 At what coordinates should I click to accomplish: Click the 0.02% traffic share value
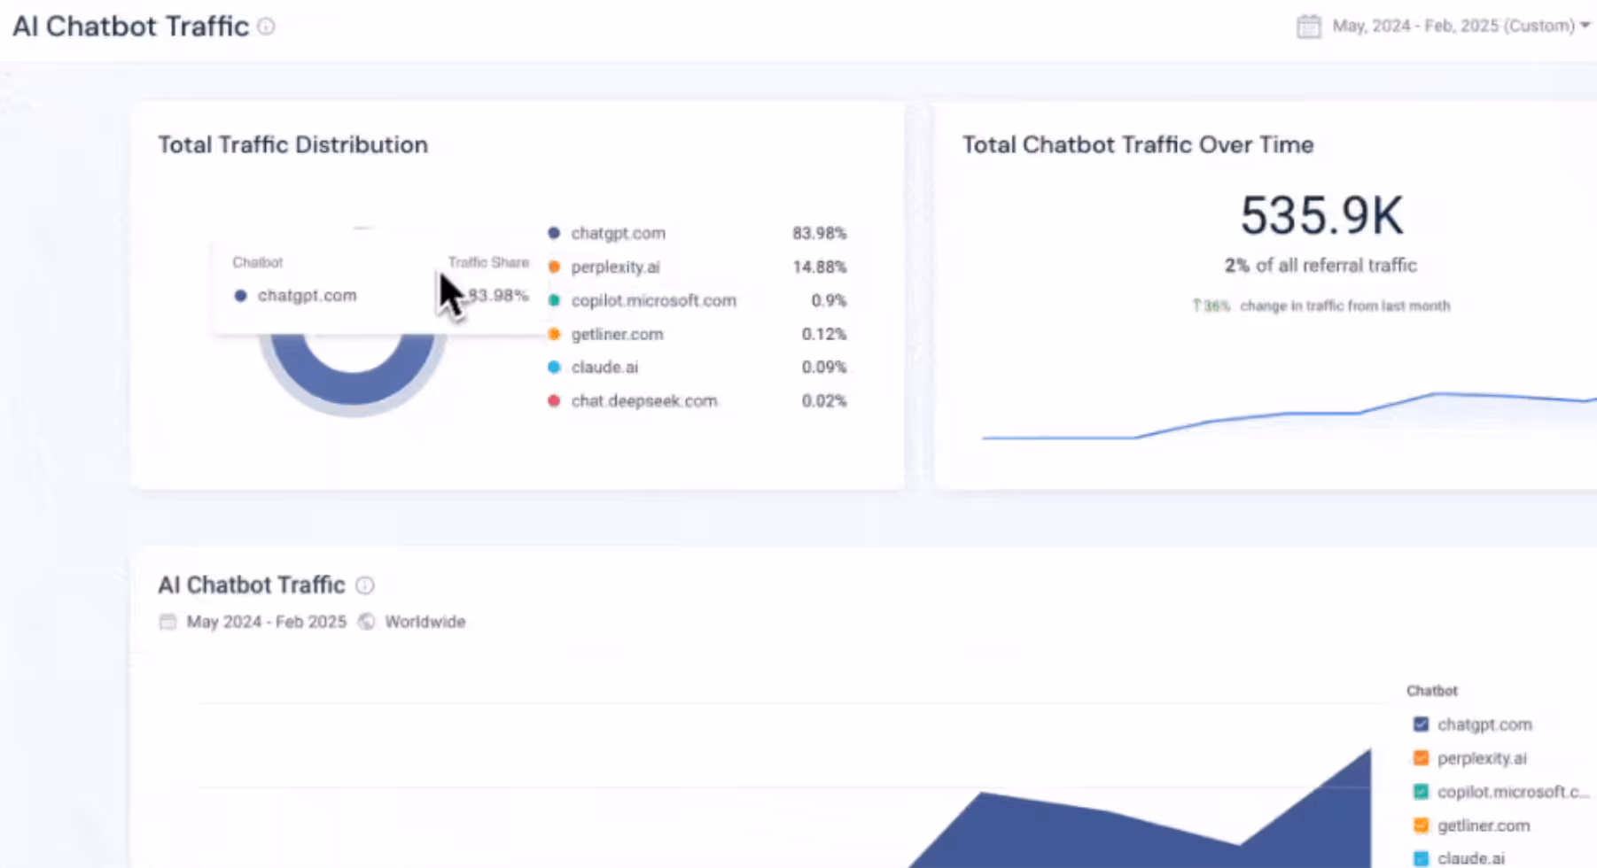click(x=823, y=400)
